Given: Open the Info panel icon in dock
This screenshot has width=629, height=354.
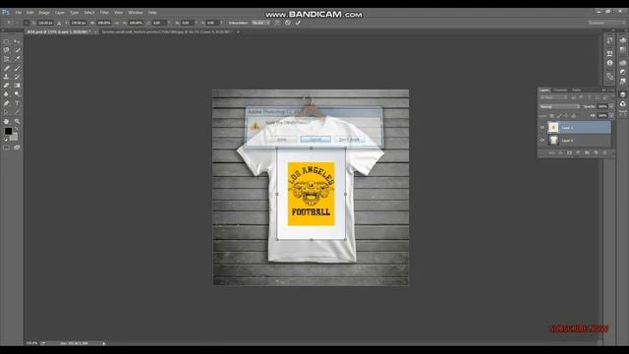Looking at the screenshot, I should coord(609,63).
